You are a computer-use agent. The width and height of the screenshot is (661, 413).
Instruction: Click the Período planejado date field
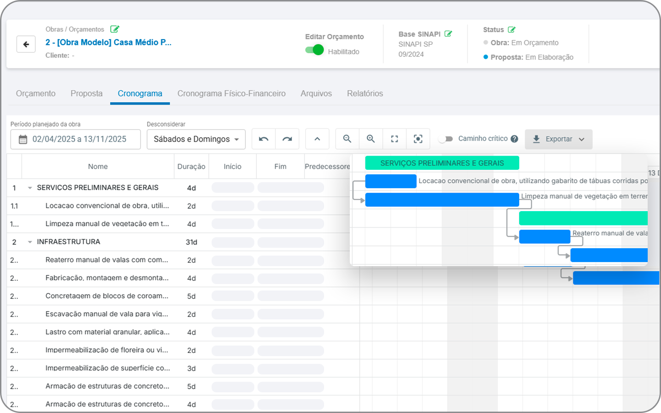point(76,140)
